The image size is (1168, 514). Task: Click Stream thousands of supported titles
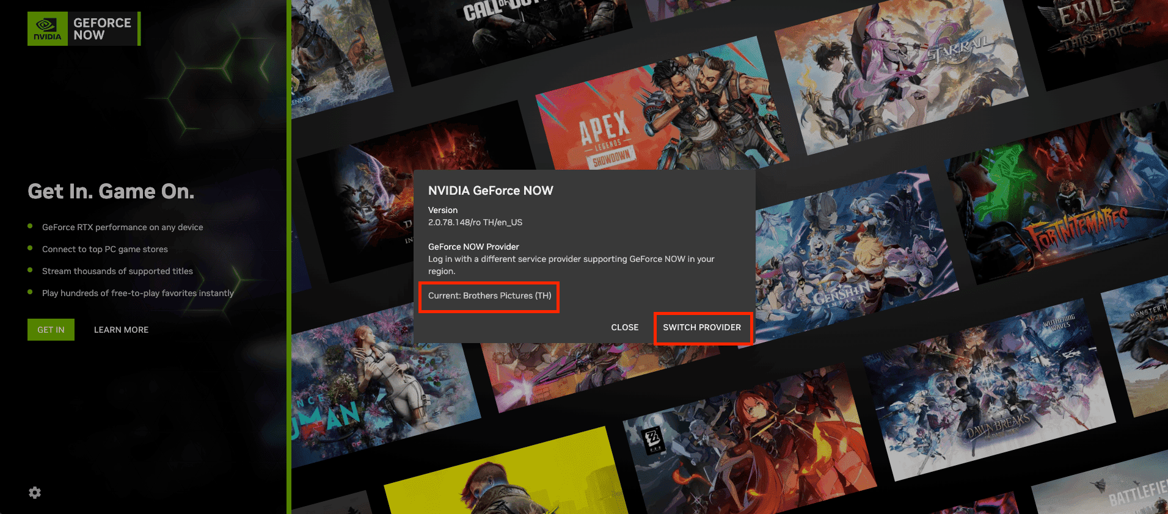pos(117,271)
